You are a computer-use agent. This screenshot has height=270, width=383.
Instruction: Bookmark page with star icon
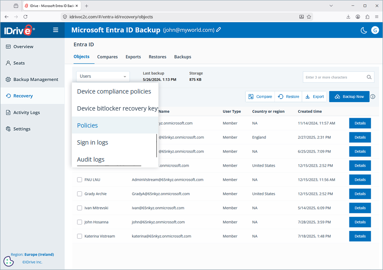click(x=309, y=17)
